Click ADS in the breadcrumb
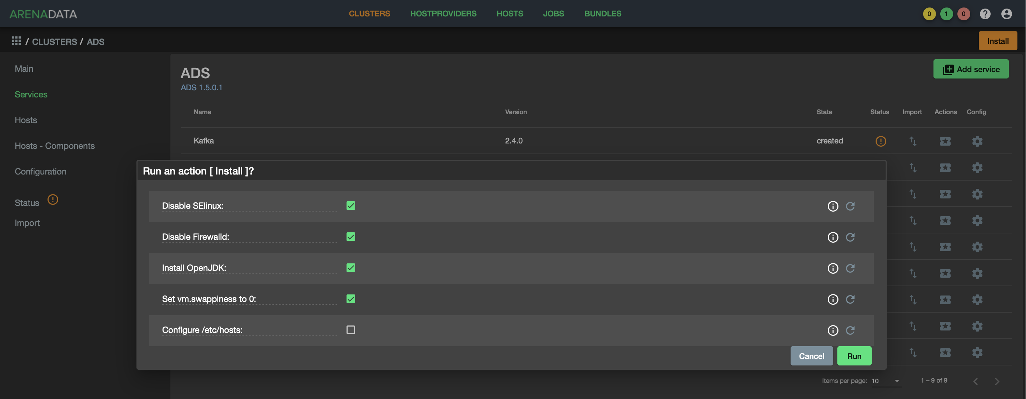The height and width of the screenshot is (399, 1026). pos(96,42)
